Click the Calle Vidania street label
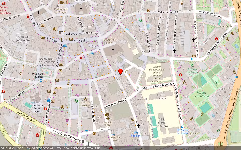The image size is (241, 150). pos(81,25)
